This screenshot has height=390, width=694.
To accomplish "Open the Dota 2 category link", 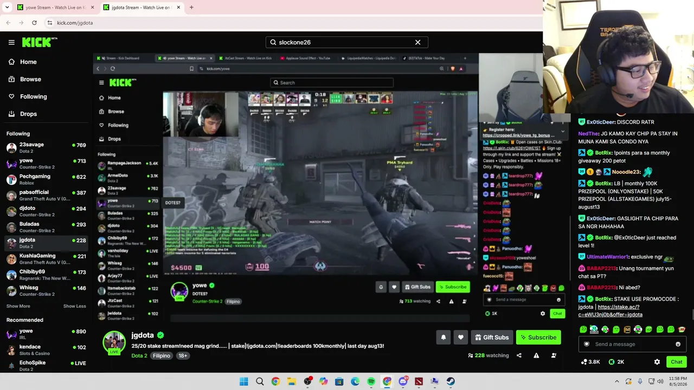I will pos(139,356).
